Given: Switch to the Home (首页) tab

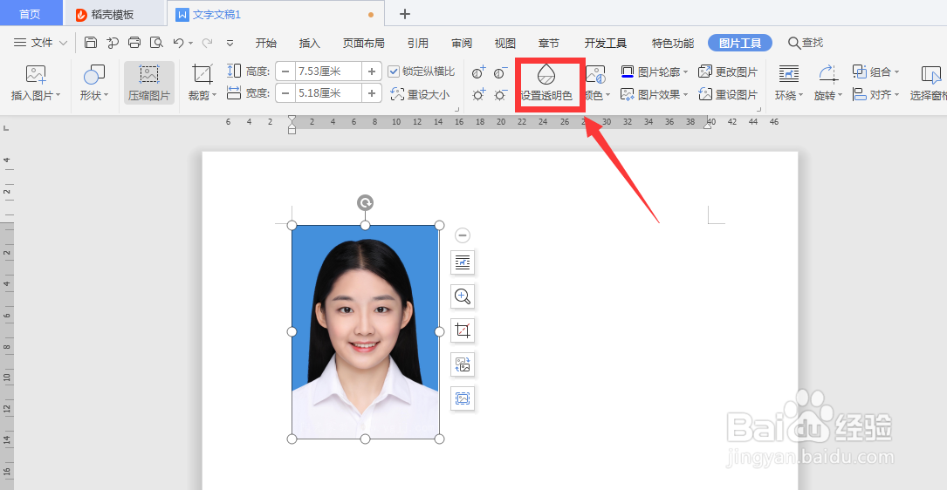Looking at the screenshot, I should click(31, 15).
